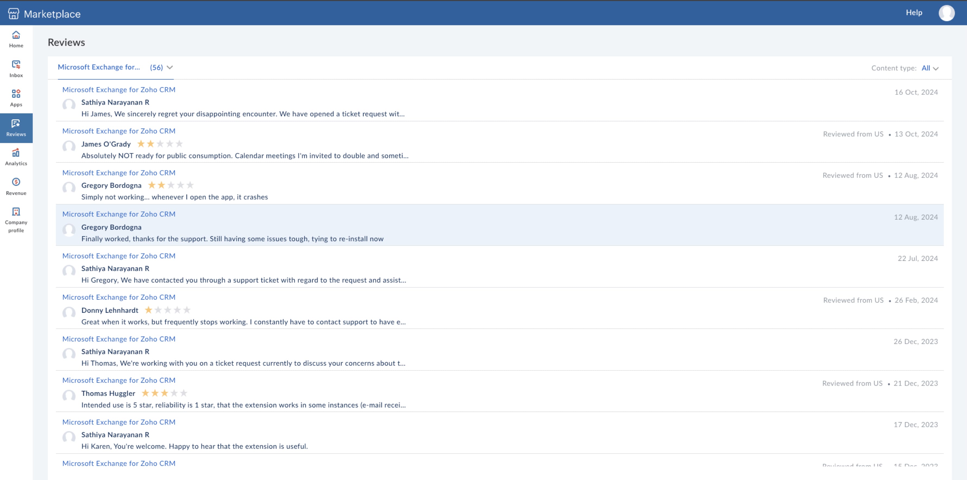Open the 'Hi Karen, You're welcome' reply
Screen dimensions: 967x480
point(194,446)
